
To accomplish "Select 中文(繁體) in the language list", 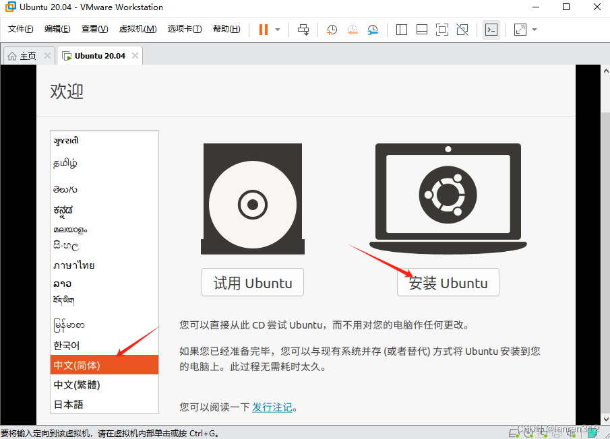I will pyautogui.click(x=104, y=384).
